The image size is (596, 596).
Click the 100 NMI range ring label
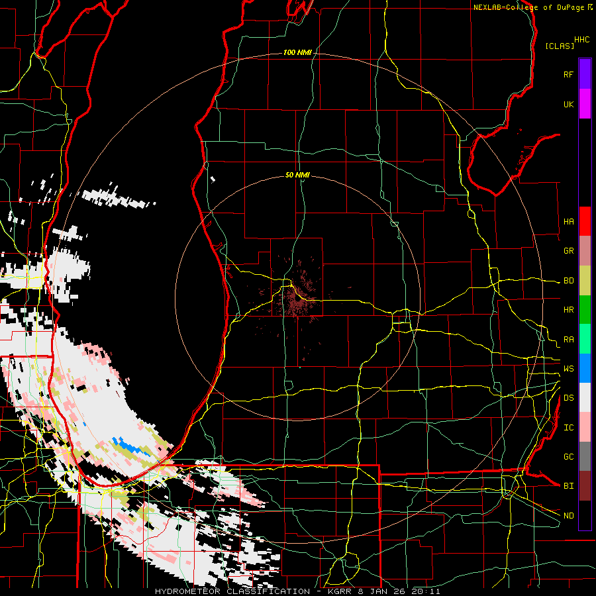coord(297,52)
